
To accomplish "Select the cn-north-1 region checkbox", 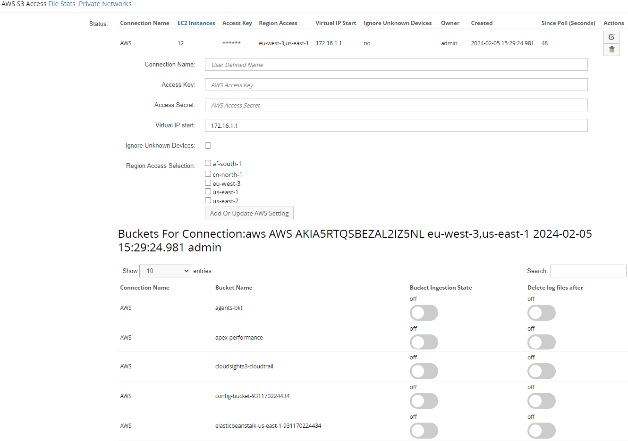I will 208,174.
